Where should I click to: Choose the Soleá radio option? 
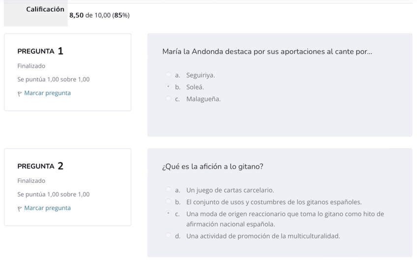(x=168, y=87)
